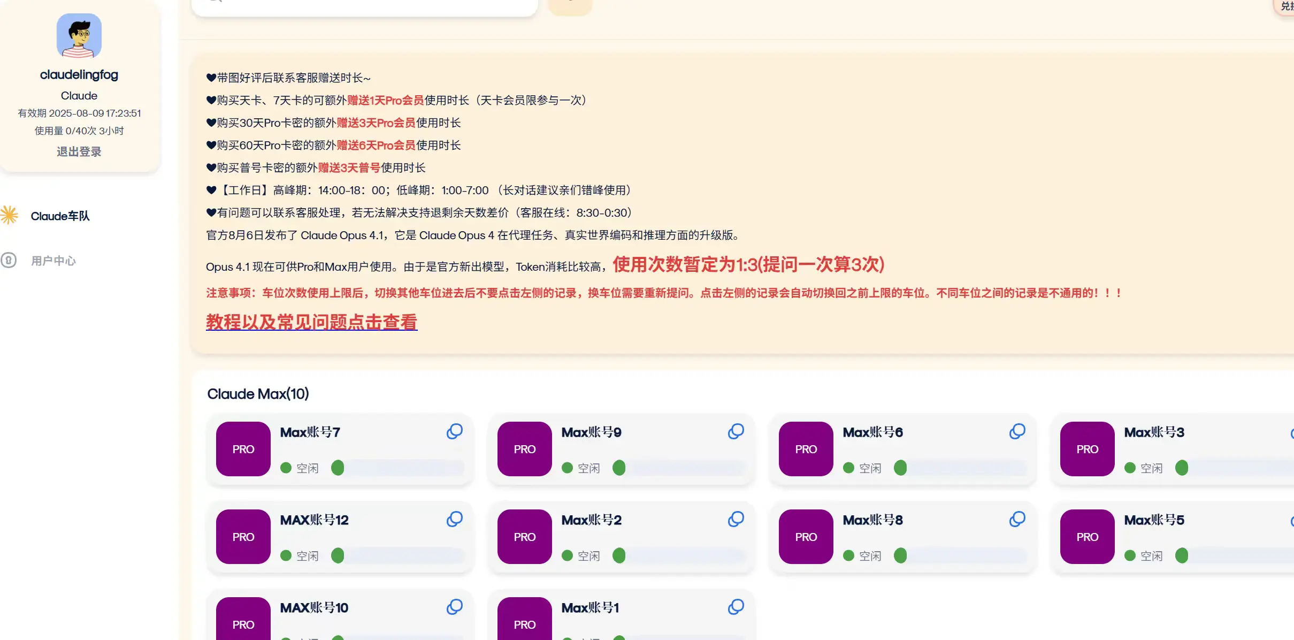Open the 用户中心 sidebar menu item
Image resolution: width=1294 pixels, height=640 pixels.
(53, 261)
